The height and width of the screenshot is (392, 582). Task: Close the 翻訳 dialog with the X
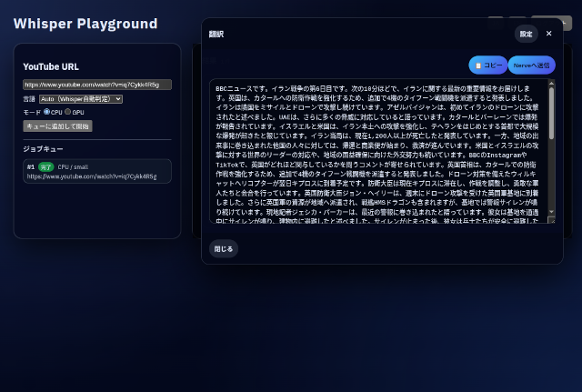[548, 34]
